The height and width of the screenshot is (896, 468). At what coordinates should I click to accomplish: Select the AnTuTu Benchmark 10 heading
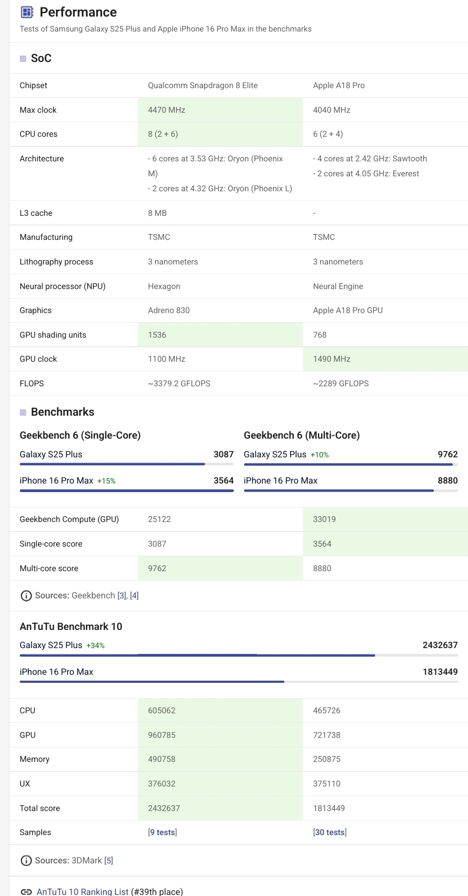[71, 627]
